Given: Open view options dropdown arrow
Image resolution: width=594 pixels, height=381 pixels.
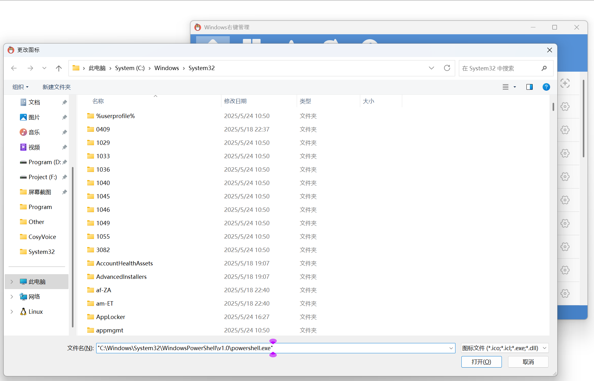Looking at the screenshot, I should pyautogui.click(x=515, y=87).
